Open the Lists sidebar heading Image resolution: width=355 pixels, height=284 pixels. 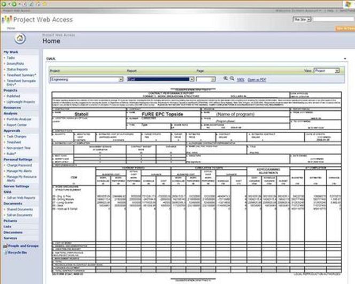click(x=7, y=226)
